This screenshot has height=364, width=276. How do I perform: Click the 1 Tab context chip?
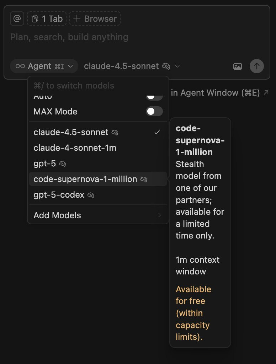coord(47,19)
